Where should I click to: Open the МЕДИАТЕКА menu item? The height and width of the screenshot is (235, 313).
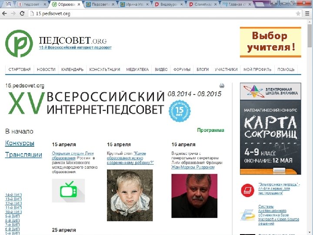tap(137, 69)
